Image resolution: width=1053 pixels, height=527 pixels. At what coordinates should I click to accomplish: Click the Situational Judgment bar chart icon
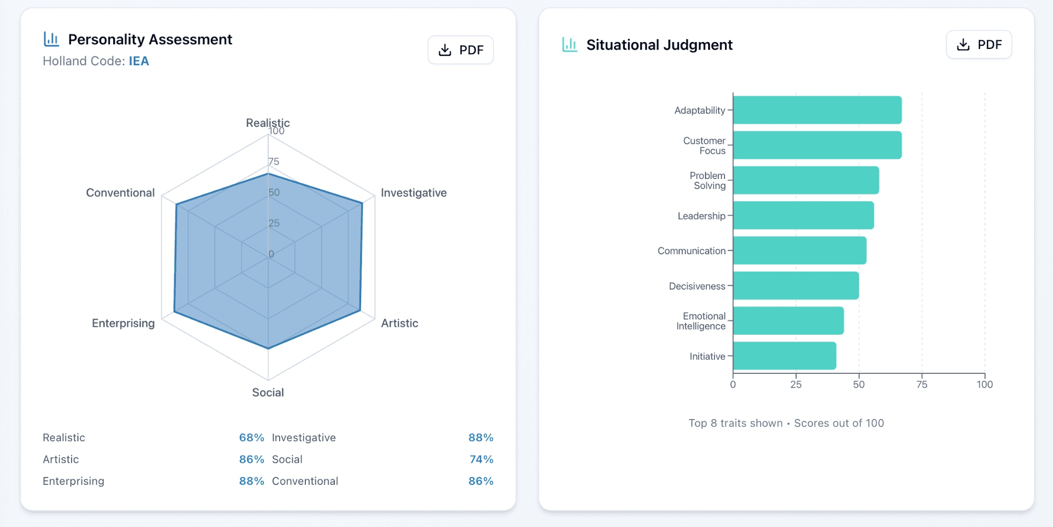pos(570,45)
